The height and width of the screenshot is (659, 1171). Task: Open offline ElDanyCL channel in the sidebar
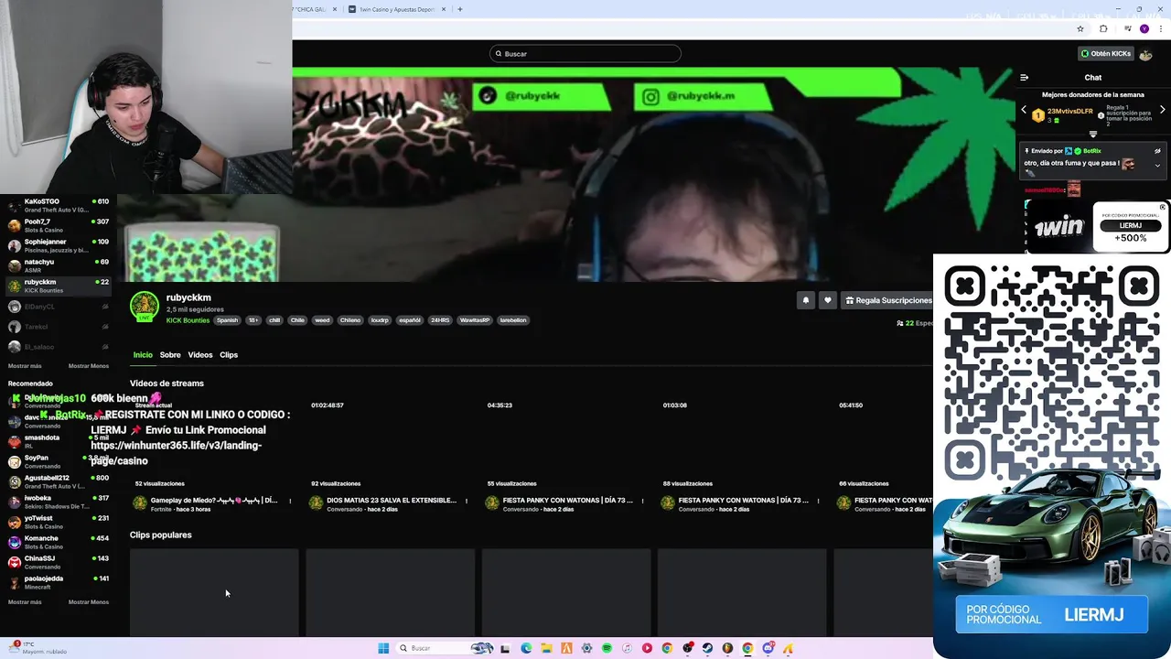(x=59, y=307)
